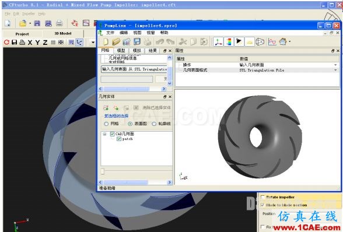Open the Impeller menu in CFturbo

coord(29,14)
